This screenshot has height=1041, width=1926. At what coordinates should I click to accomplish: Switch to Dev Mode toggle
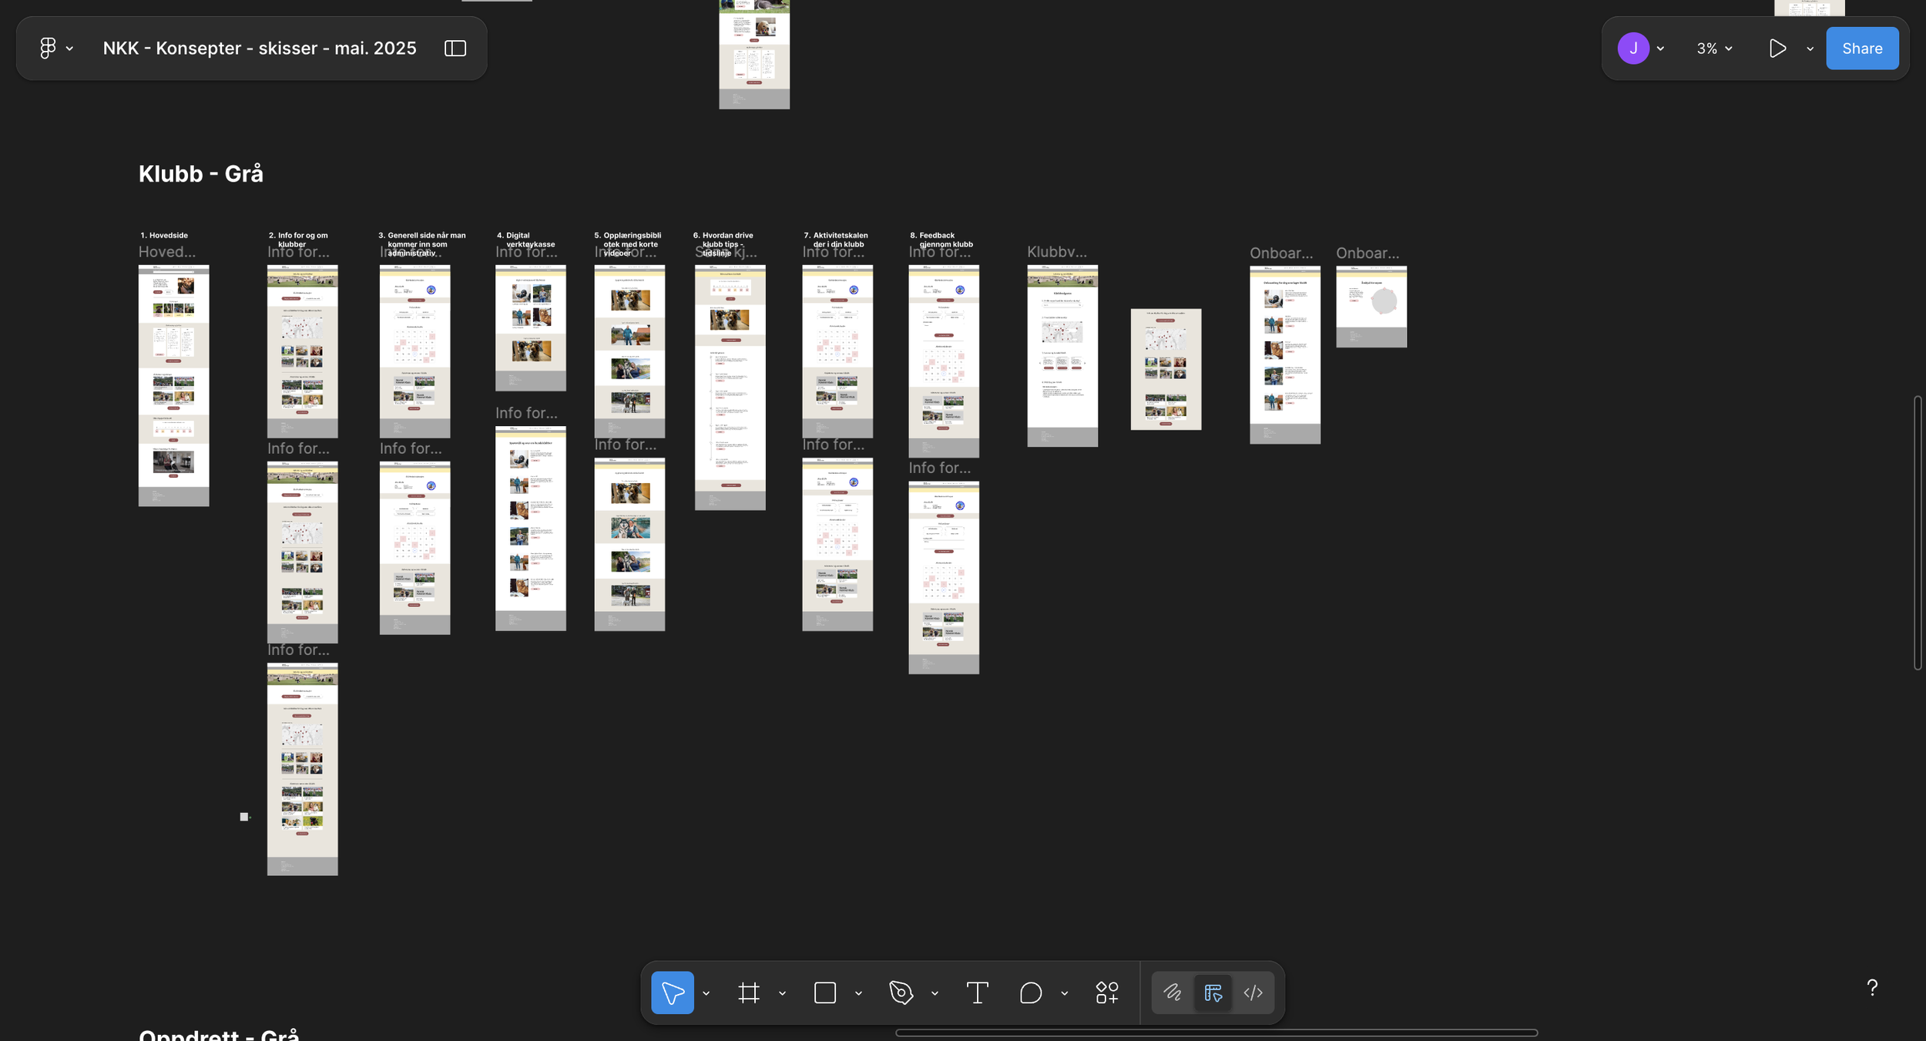click(1253, 992)
